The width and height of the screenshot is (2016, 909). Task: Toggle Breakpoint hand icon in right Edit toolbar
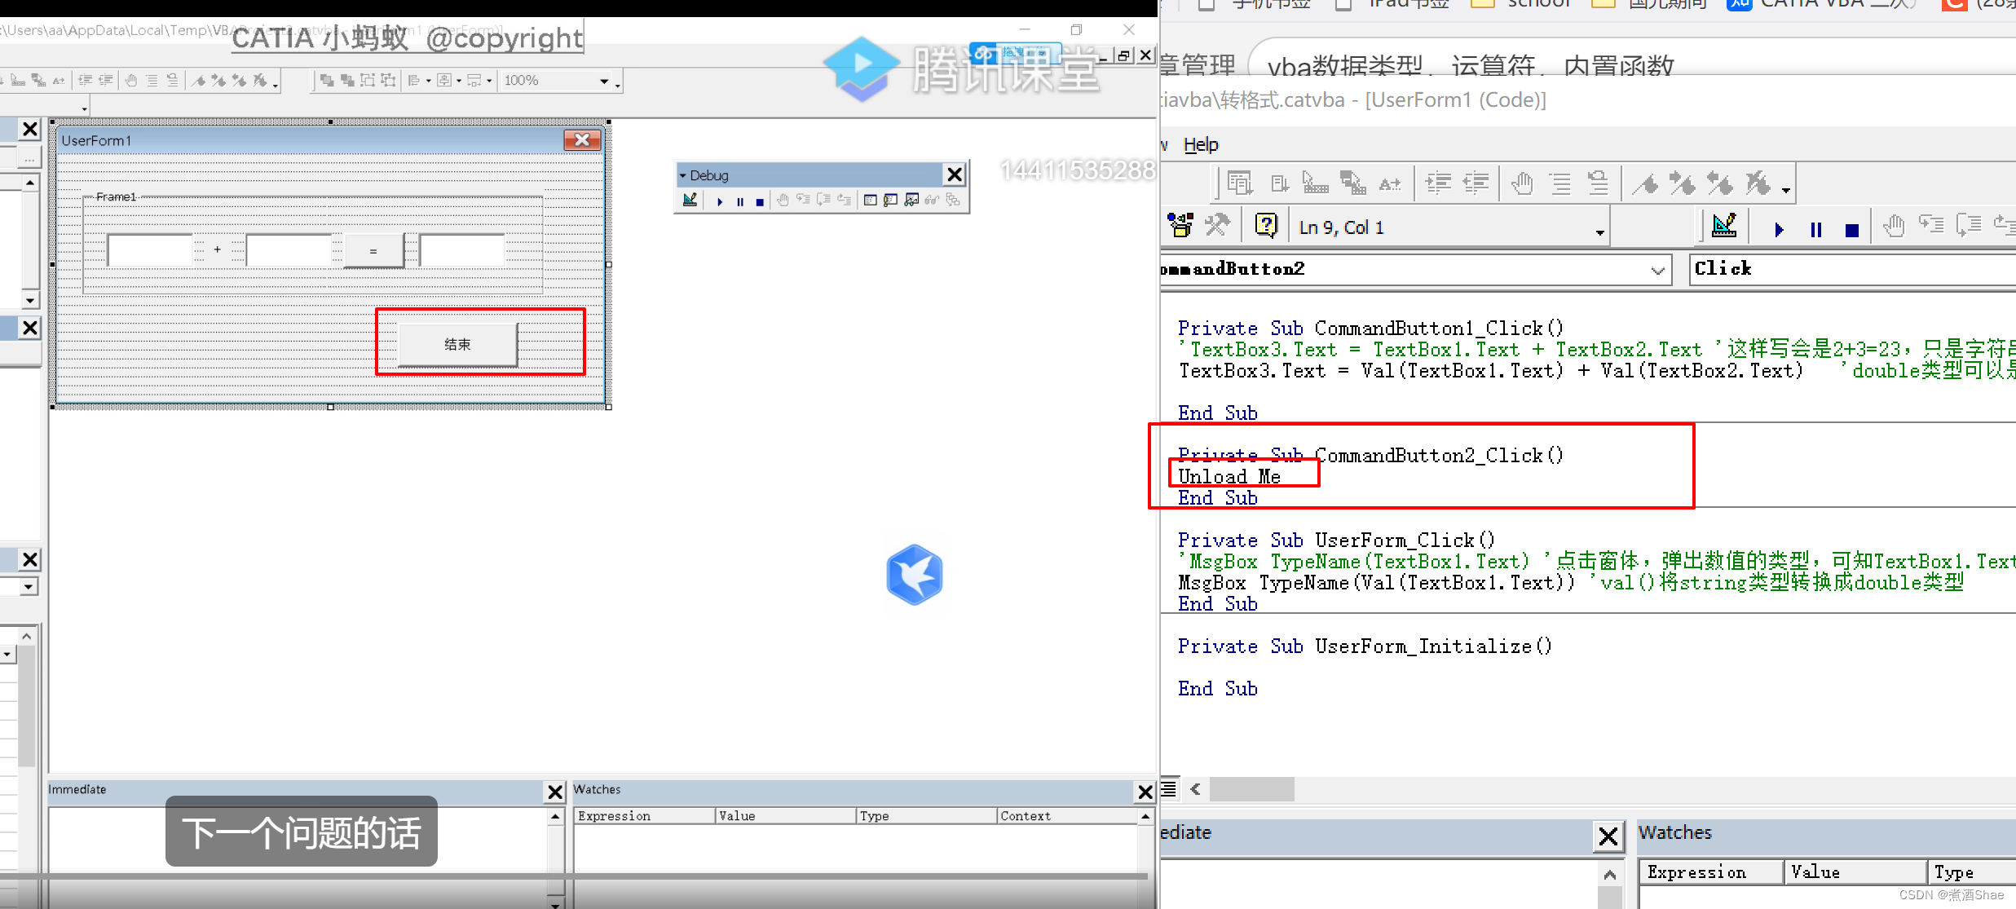point(1522,184)
